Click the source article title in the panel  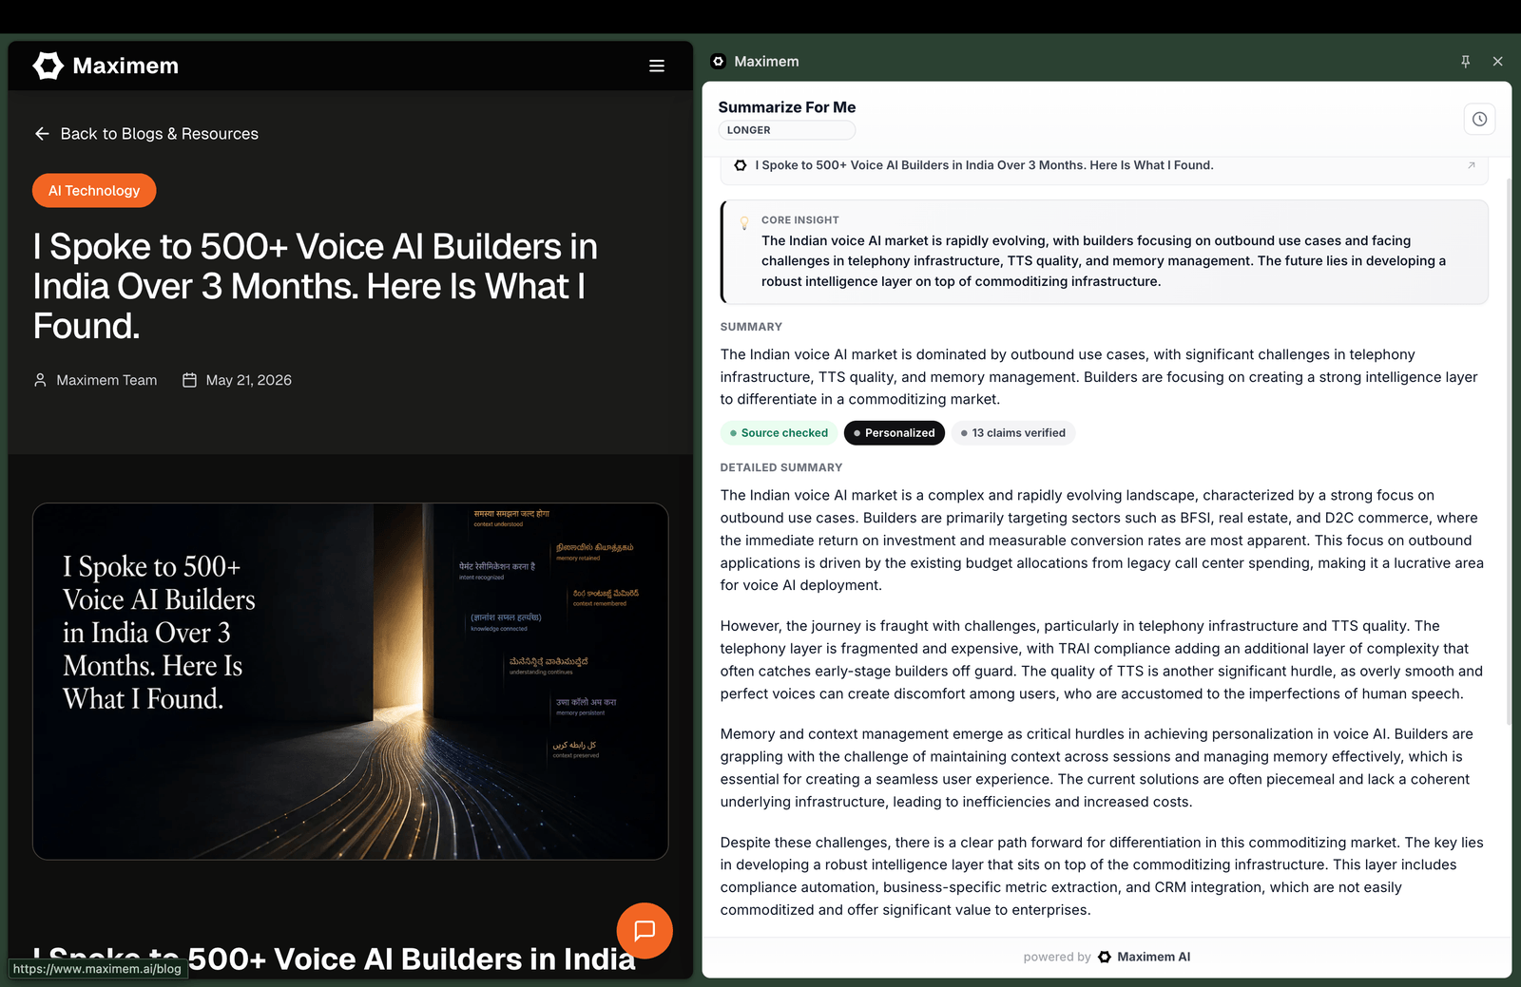click(984, 165)
